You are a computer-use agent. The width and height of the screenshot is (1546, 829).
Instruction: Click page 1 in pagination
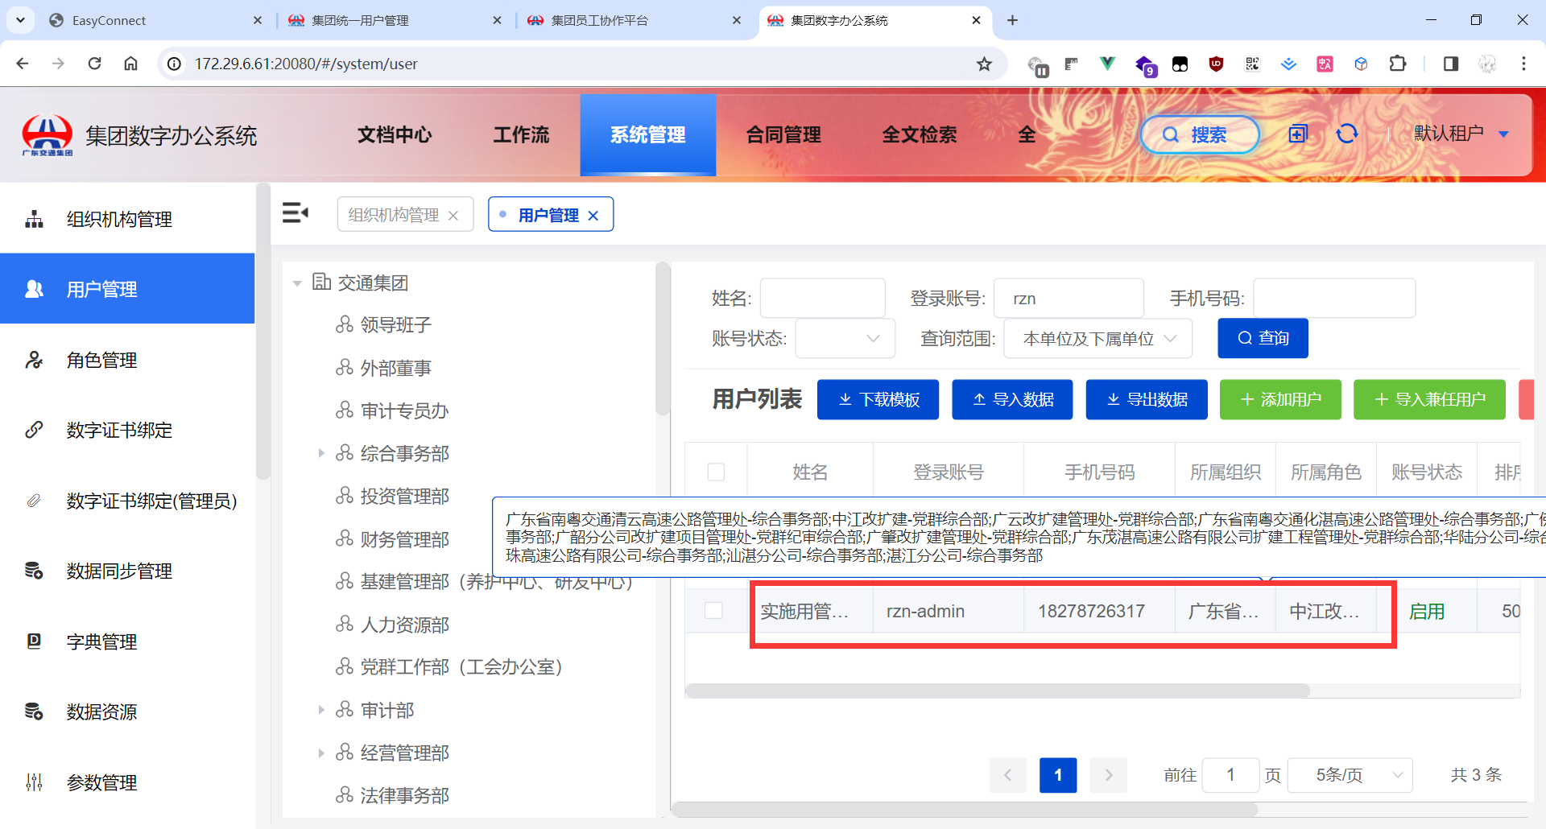tap(1058, 775)
